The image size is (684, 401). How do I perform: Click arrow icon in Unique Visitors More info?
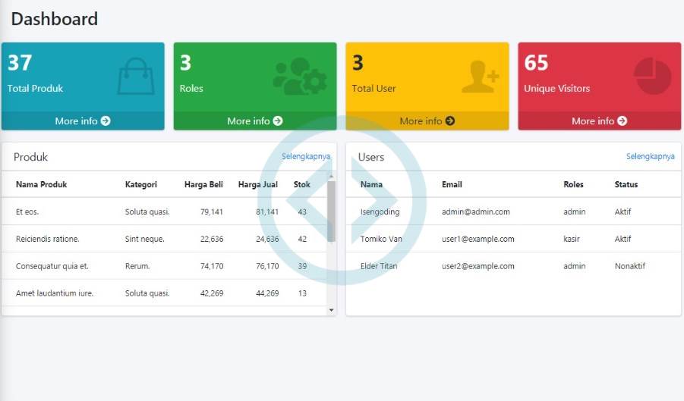[623, 121]
